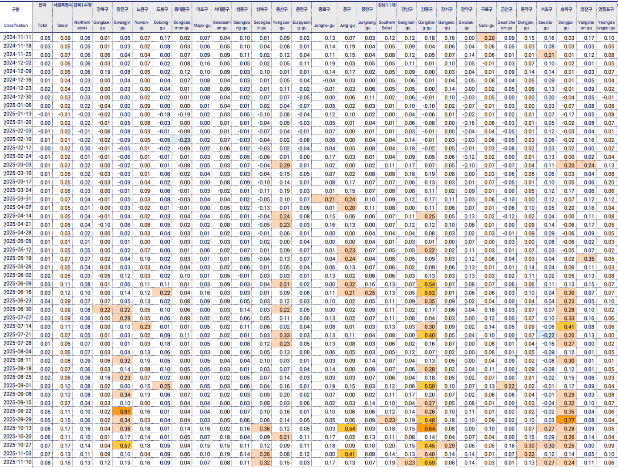Click the 'Southern Seoul' column header
Screen dimensions: 618x468
387,25
